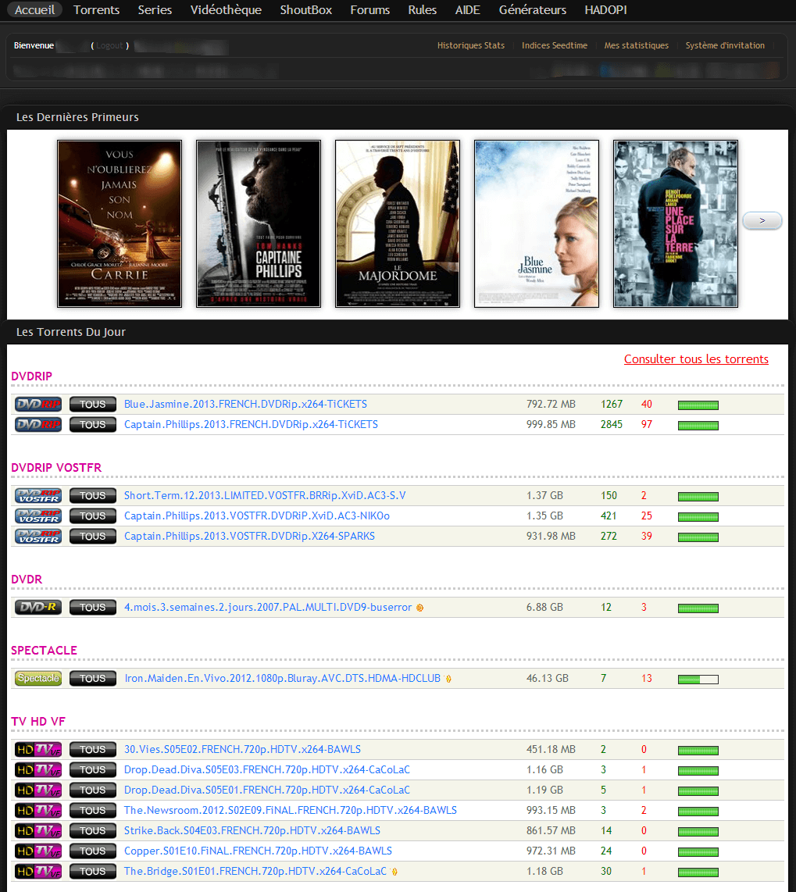Screen dimensions: 796x892
Task: Go to the Series menu
Action: 155,9
